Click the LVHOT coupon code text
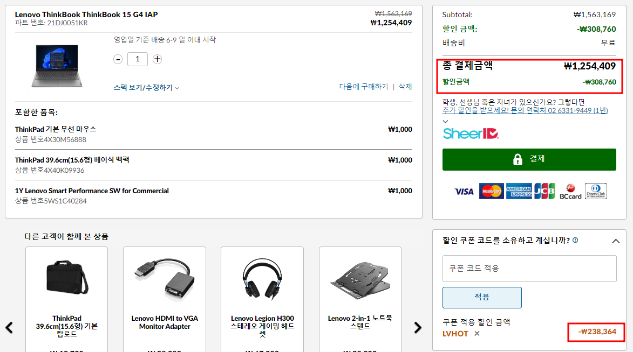633x352 pixels. point(455,334)
